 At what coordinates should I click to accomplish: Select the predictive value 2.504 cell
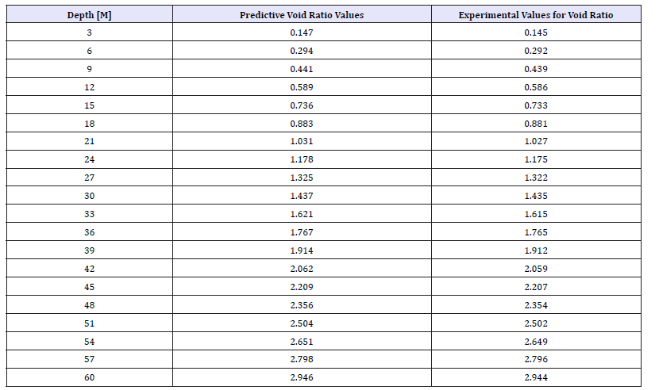point(302,324)
